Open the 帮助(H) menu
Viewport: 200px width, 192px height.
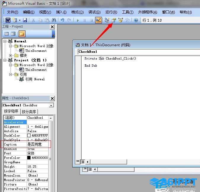coord(186,12)
